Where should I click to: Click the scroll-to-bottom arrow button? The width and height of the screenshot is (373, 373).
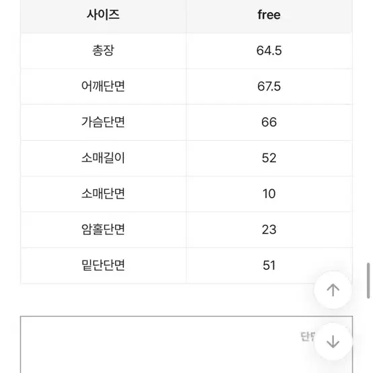pos(333,341)
